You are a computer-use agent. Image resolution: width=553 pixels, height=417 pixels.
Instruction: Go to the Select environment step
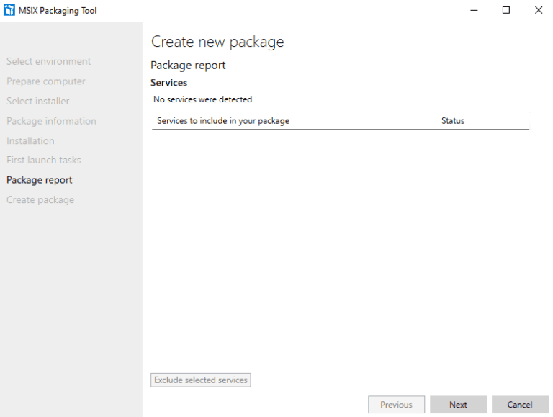point(49,62)
